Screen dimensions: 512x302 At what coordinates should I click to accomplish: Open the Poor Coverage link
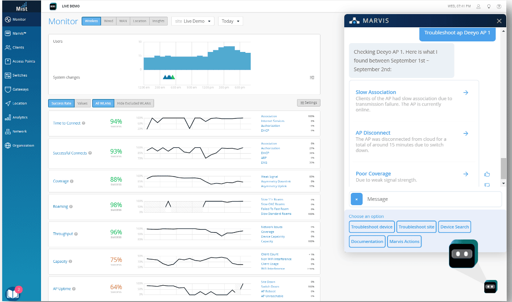[373, 173]
